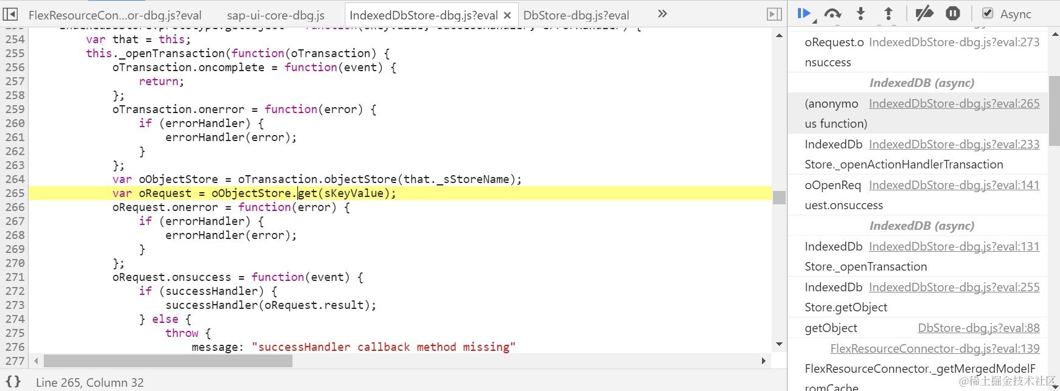Click the call stack scrollbar thumb
This screenshot has height=391, width=1060.
[x=1054, y=111]
